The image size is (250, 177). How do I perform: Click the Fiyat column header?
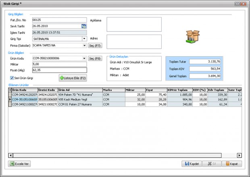tap(155, 90)
